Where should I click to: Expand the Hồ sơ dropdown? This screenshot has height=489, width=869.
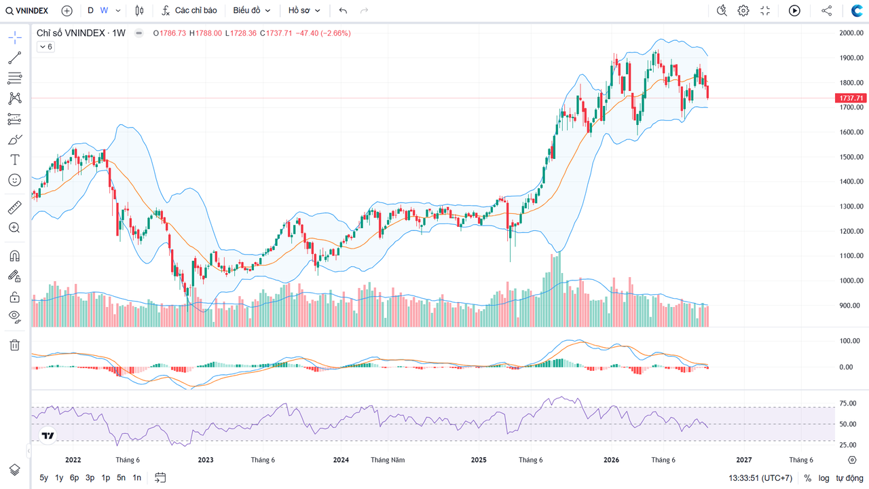[304, 11]
